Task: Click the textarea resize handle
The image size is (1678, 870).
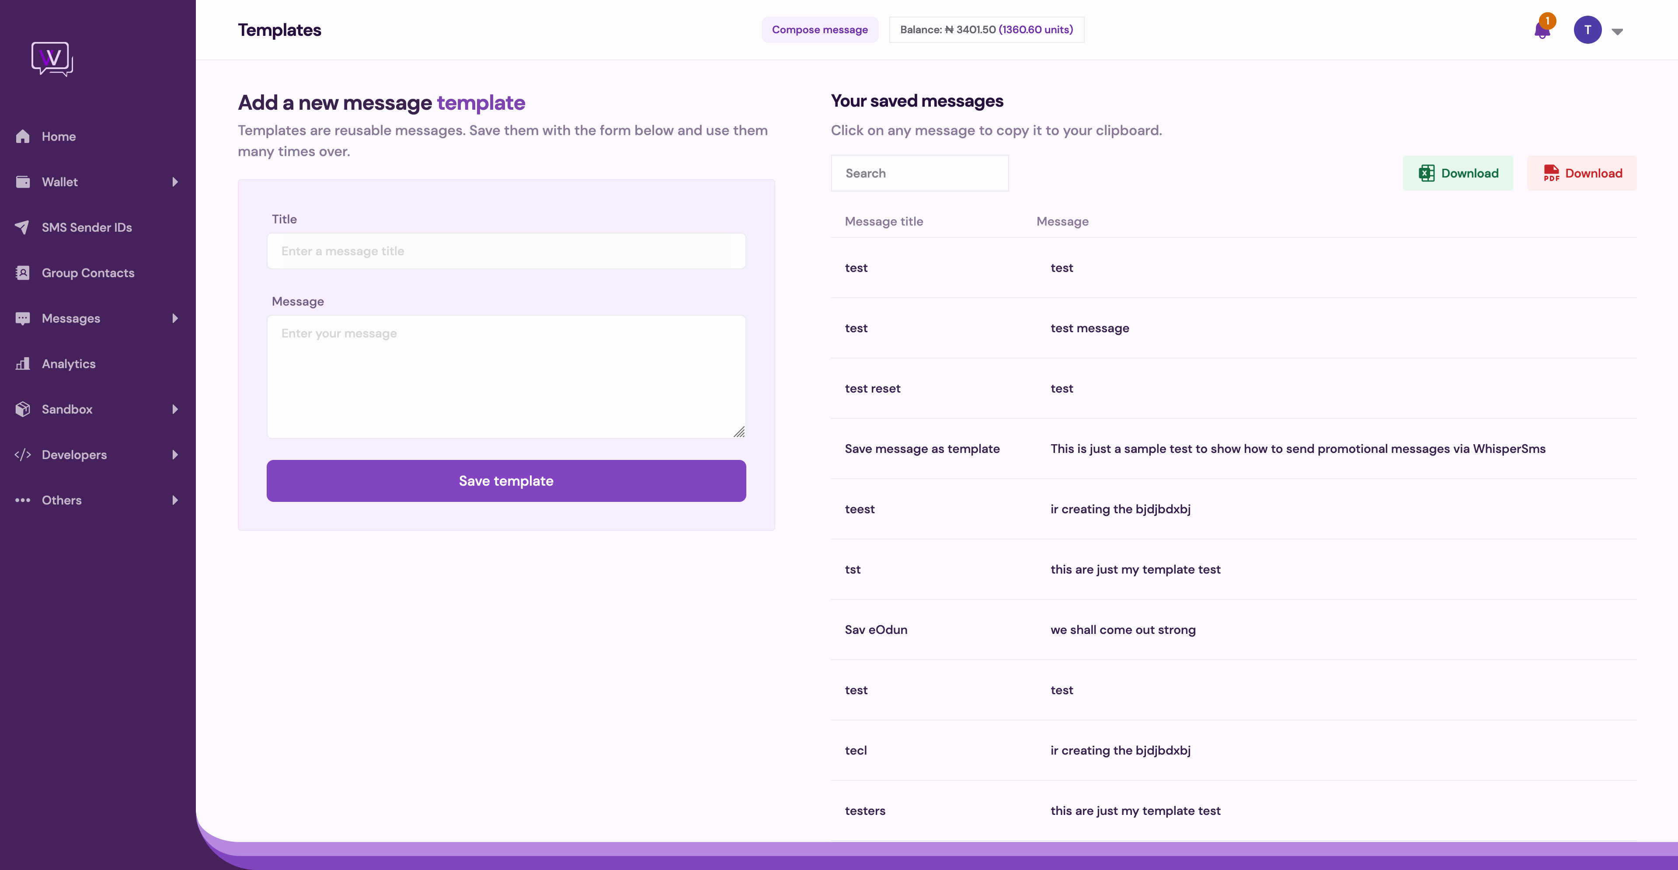Action: (x=739, y=432)
